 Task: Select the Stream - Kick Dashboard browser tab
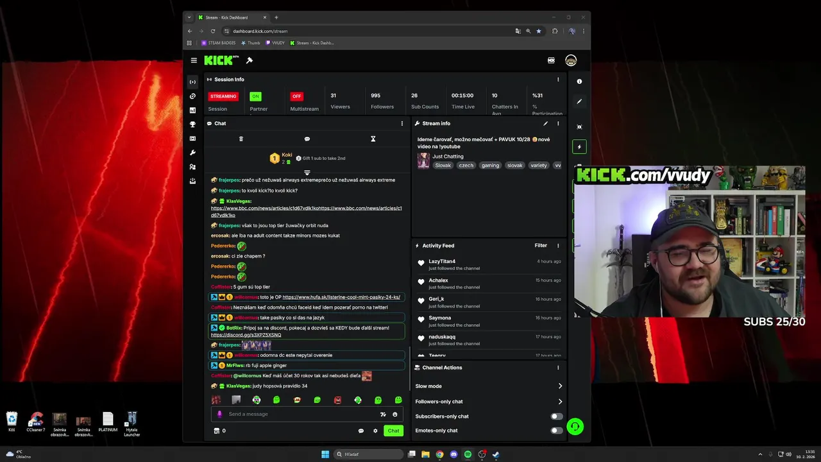[x=234, y=17]
